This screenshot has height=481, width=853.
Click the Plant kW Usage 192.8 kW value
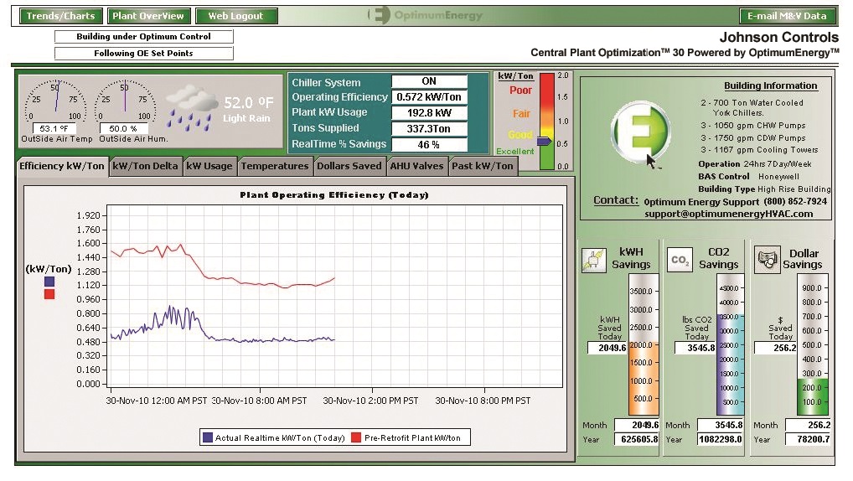[x=429, y=112]
